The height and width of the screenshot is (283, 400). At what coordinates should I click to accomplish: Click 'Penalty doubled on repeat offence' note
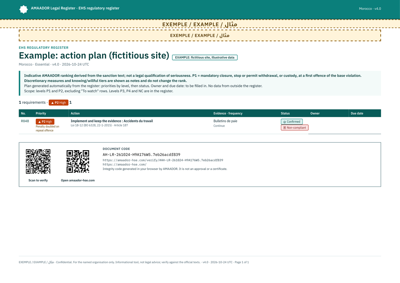47,129
